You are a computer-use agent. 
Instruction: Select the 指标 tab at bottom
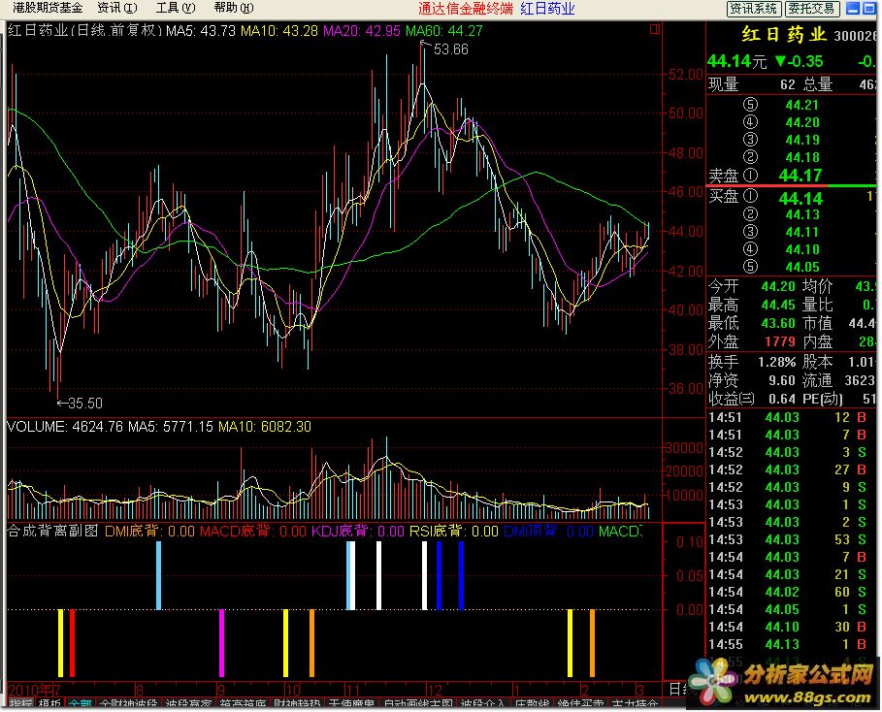pos(20,703)
